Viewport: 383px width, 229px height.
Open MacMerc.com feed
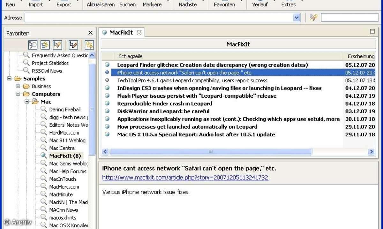tap(64, 187)
